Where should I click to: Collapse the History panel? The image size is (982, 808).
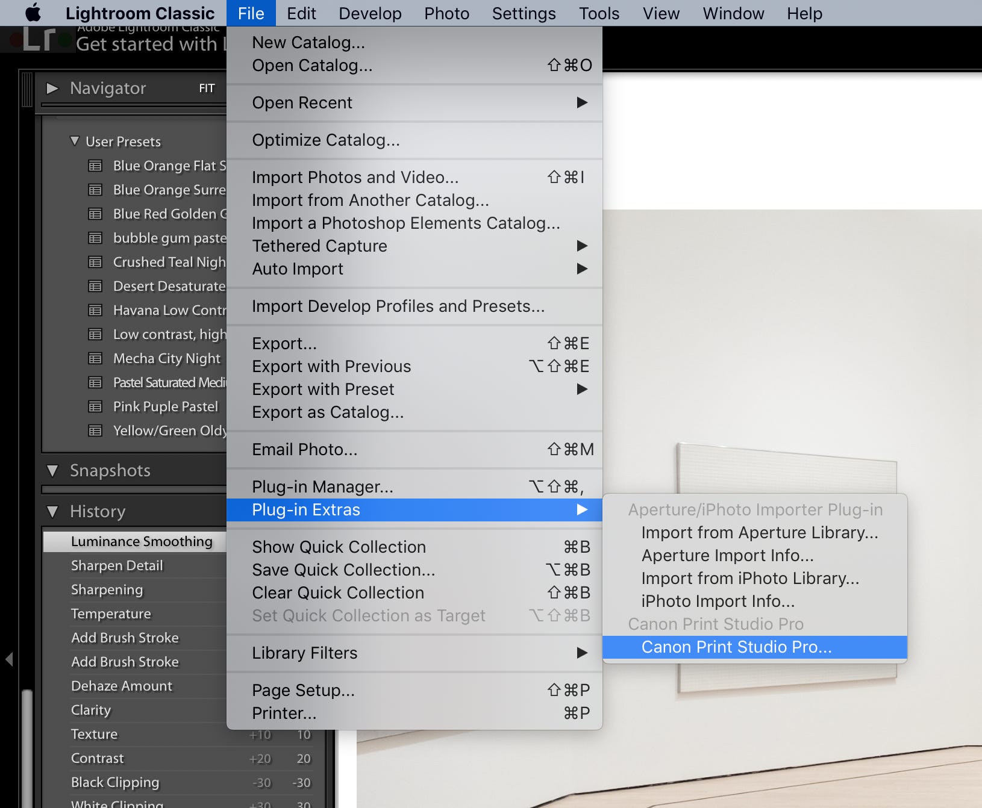click(x=52, y=512)
